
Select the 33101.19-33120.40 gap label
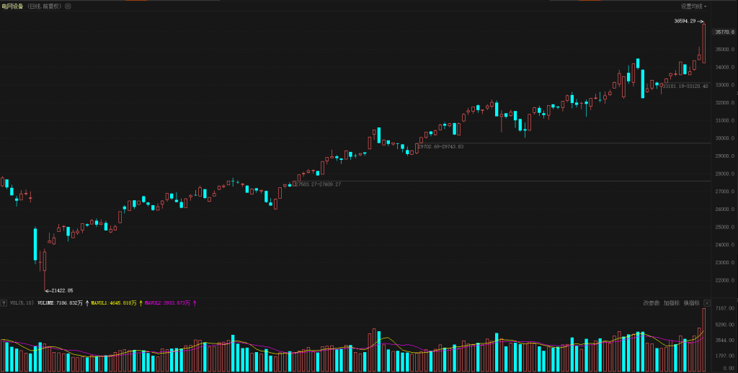pos(685,86)
